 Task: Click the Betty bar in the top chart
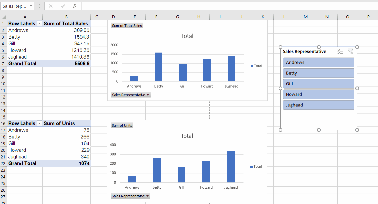click(x=158, y=66)
